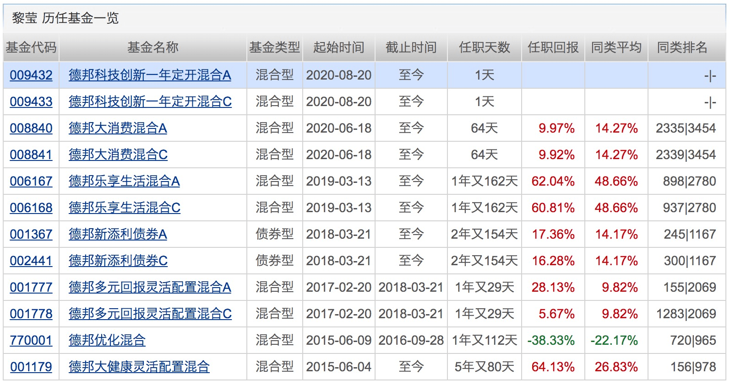Open the 德邦多元回报灵活配置混合C fund link
The width and height of the screenshot is (730, 385).
150,314
